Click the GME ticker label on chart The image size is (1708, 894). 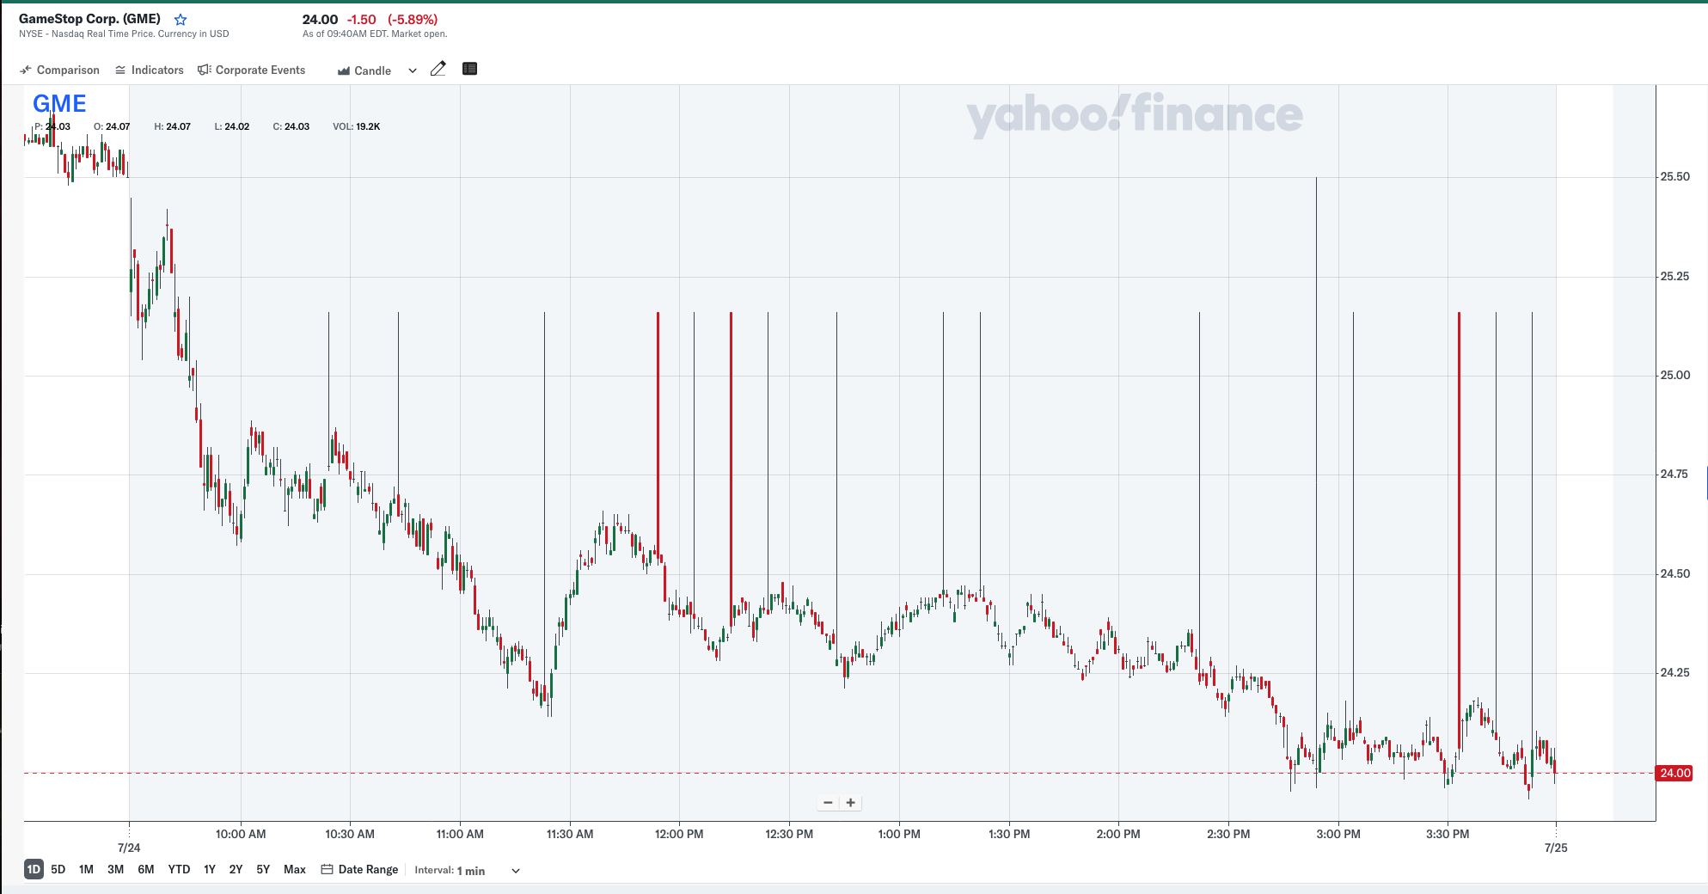click(59, 103)
